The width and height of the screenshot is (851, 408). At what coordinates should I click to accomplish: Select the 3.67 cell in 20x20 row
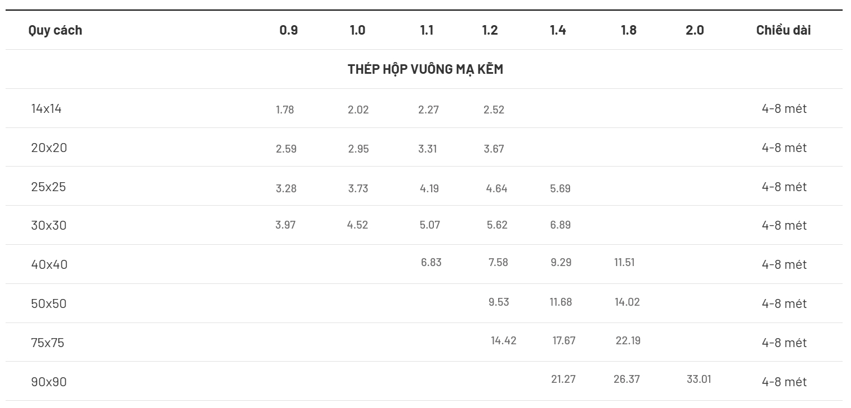point(494,149)
